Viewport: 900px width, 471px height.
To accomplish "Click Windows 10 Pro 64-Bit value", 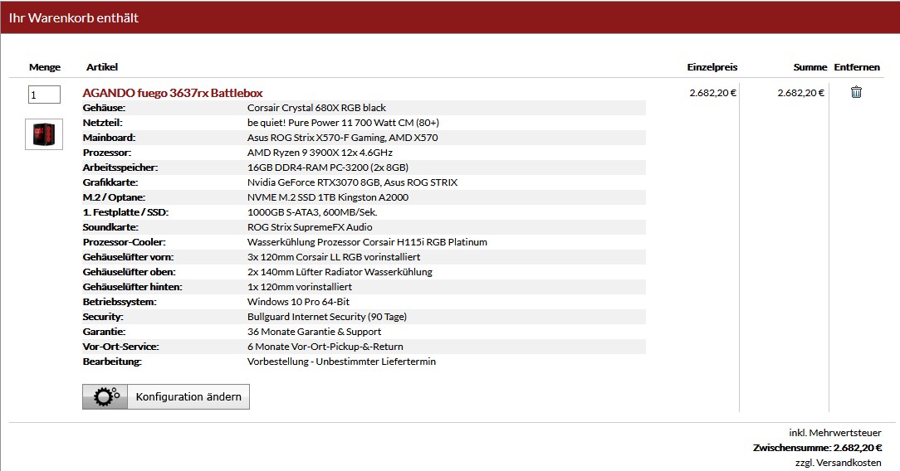I will point(298,301).
